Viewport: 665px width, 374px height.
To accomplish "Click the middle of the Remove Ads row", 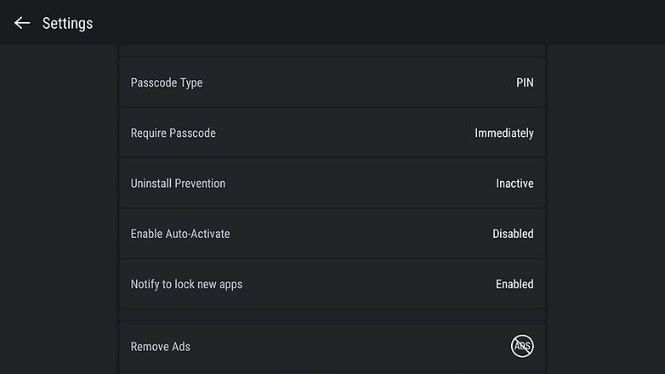I will (x=332, y=347).
